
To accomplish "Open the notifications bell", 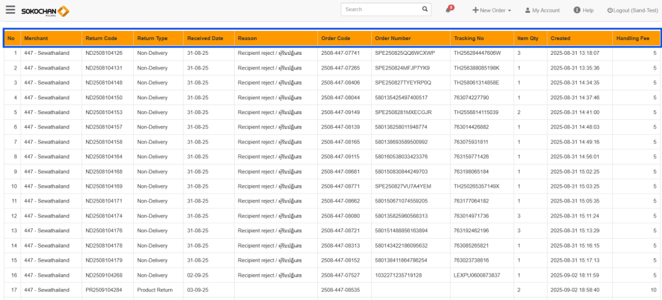I will [x=448, y=10].
